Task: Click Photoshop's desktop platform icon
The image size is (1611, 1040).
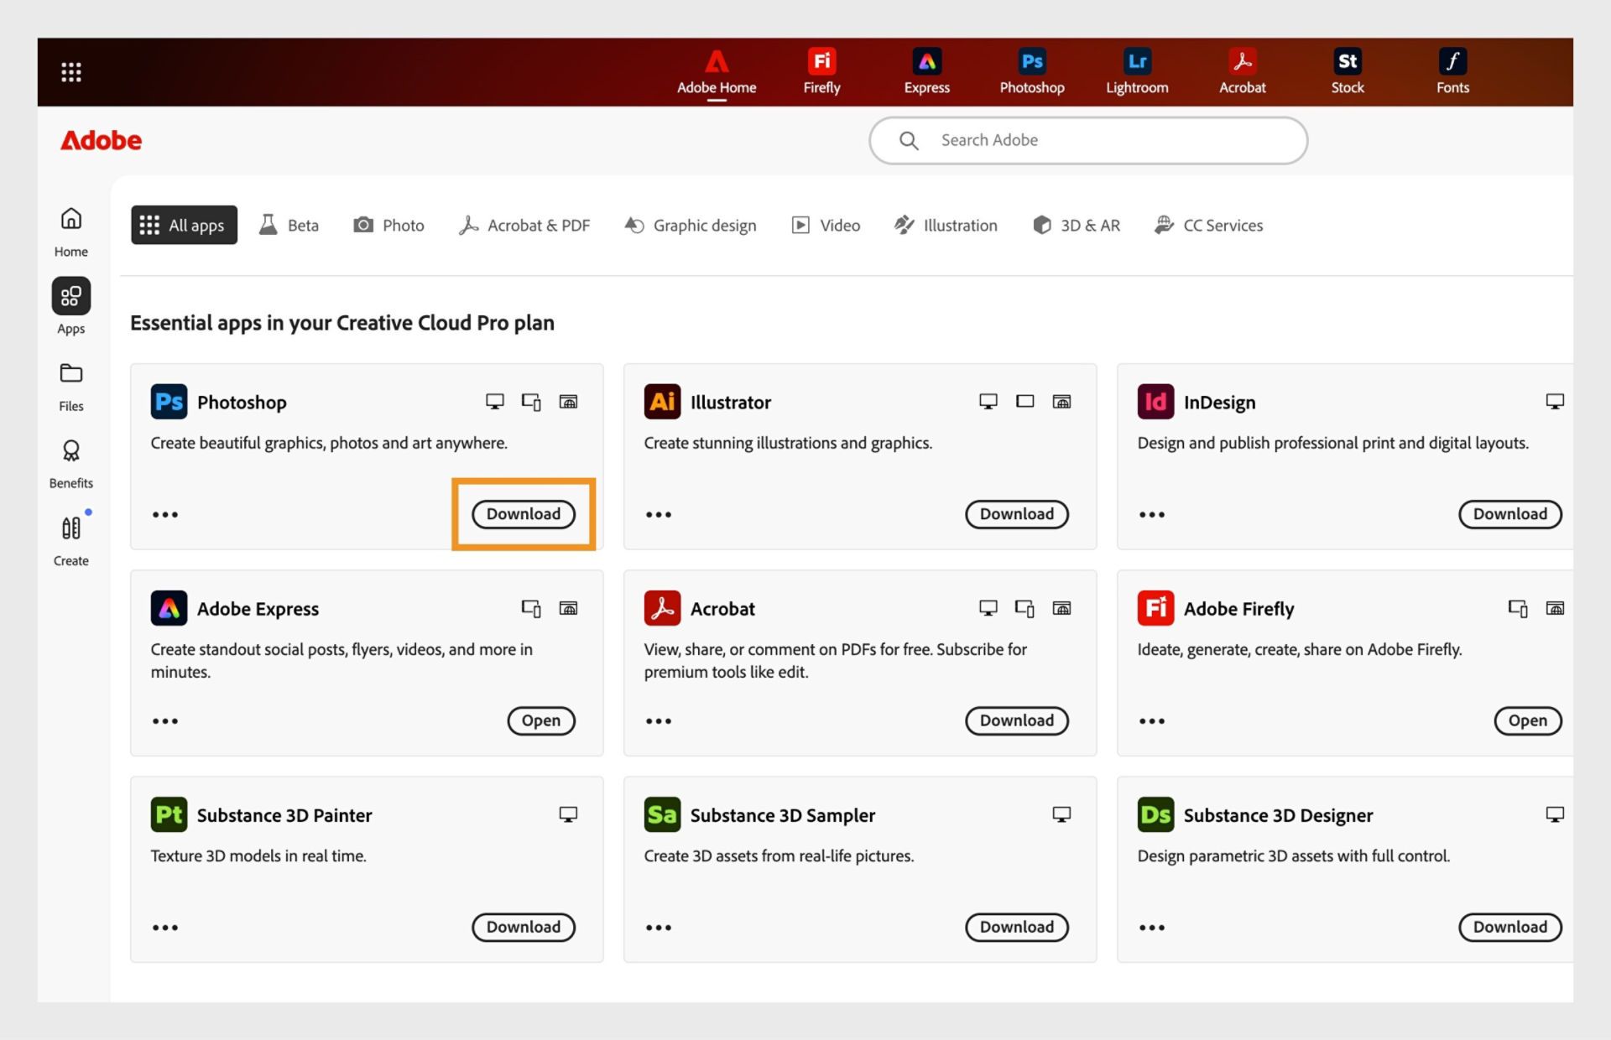Action: click(x=495, y=402)
